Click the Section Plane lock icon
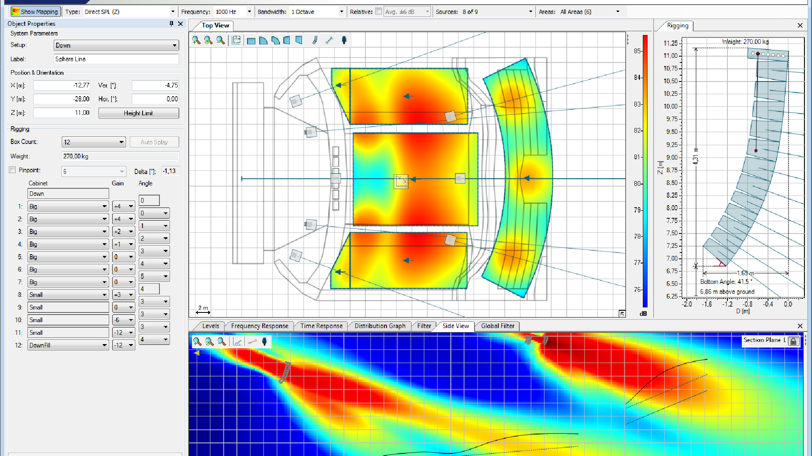 coord(793,341)
